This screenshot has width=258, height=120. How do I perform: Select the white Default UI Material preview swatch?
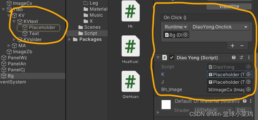click(x=166, y=105)
